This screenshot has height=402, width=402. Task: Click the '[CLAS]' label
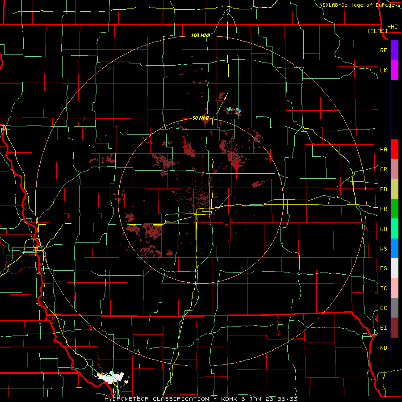tap(377, 31)
